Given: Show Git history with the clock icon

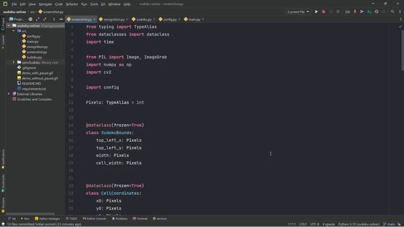Looking at the screenshot, I should [x=376, y=12].
